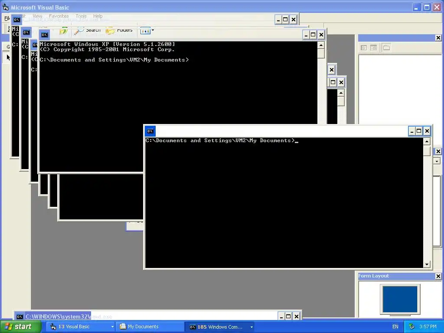Open system menu icon of front Command Prompt

(x=150, y=131)
